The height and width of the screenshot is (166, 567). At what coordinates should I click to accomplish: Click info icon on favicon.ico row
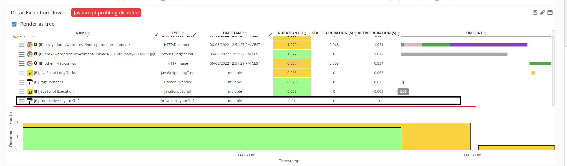(36, 63)
